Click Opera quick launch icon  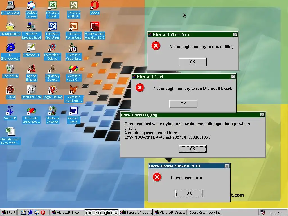[x=43, y=213]
